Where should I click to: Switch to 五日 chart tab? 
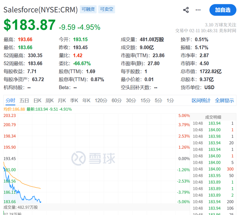pyautogui.click(x=24, y=101)
